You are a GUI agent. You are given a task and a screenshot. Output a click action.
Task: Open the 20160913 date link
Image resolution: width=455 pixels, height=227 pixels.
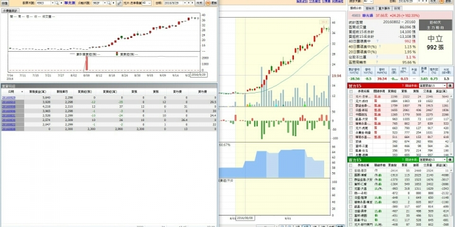pos(9,102)
